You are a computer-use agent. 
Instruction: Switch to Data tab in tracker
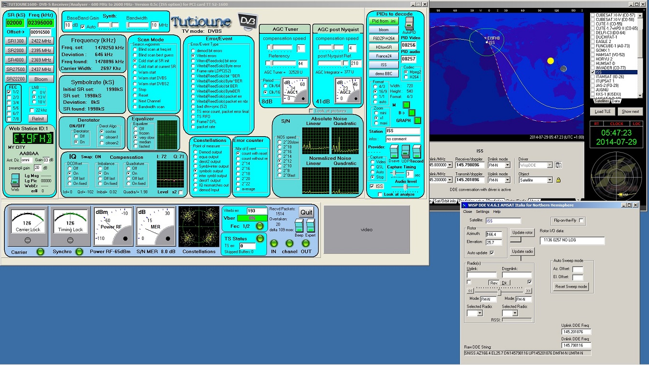(616, 101)
